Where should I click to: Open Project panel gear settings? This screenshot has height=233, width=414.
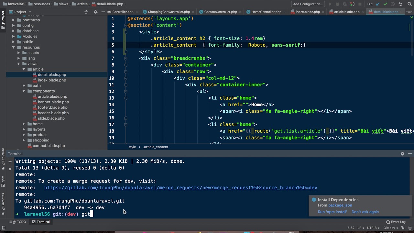click(x=96, y=12)
